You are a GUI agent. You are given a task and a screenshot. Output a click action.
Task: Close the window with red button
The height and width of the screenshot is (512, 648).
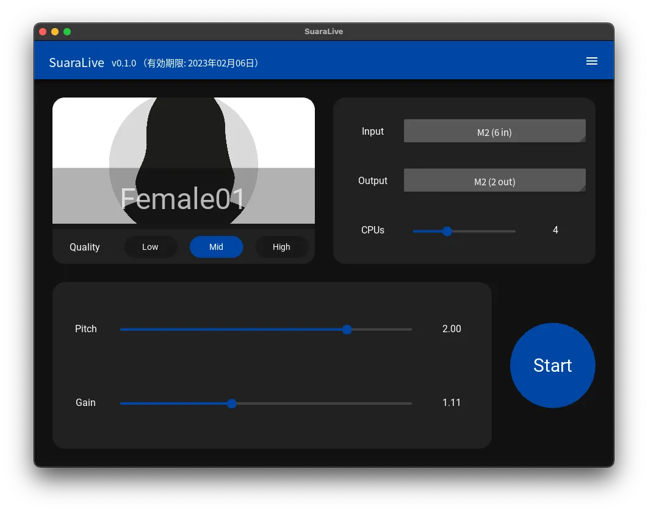tap(43, 32)
